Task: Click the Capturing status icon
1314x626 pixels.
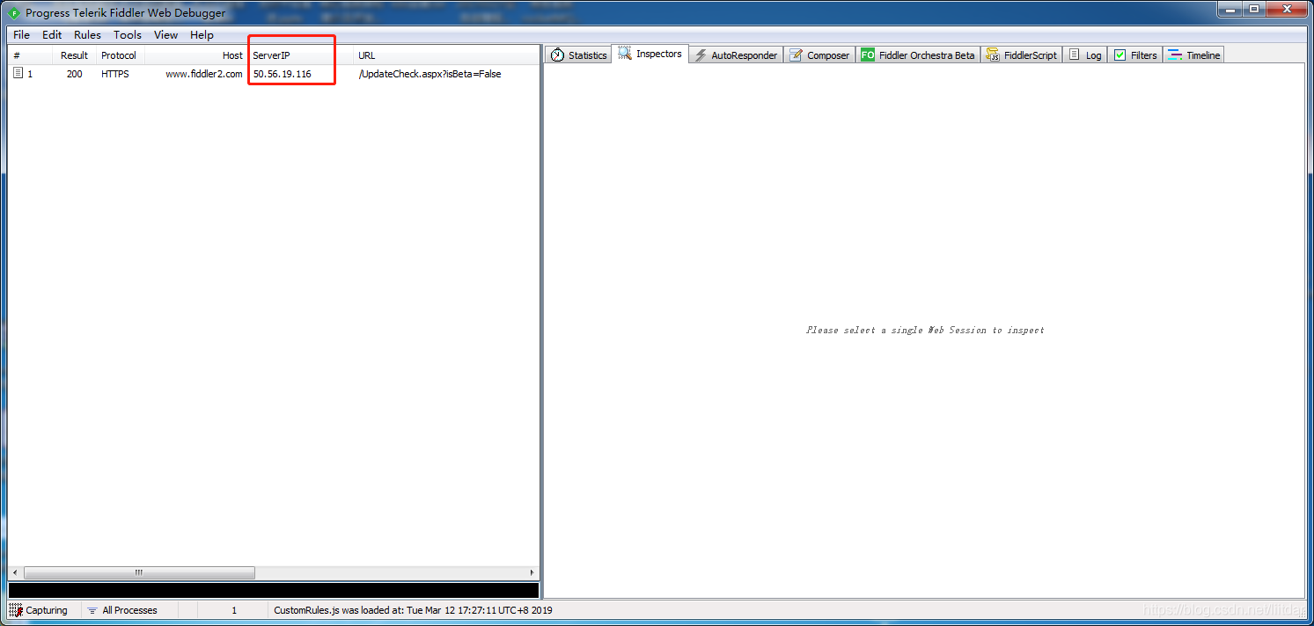Action: click(x=15, y=610)
